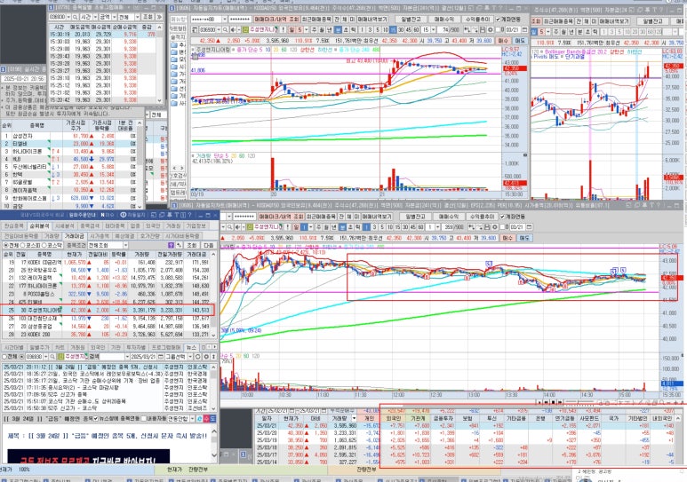Click the stock search magnifier in top chart toolbar
This screenshot has height=482, width=687.
(225, 30)
